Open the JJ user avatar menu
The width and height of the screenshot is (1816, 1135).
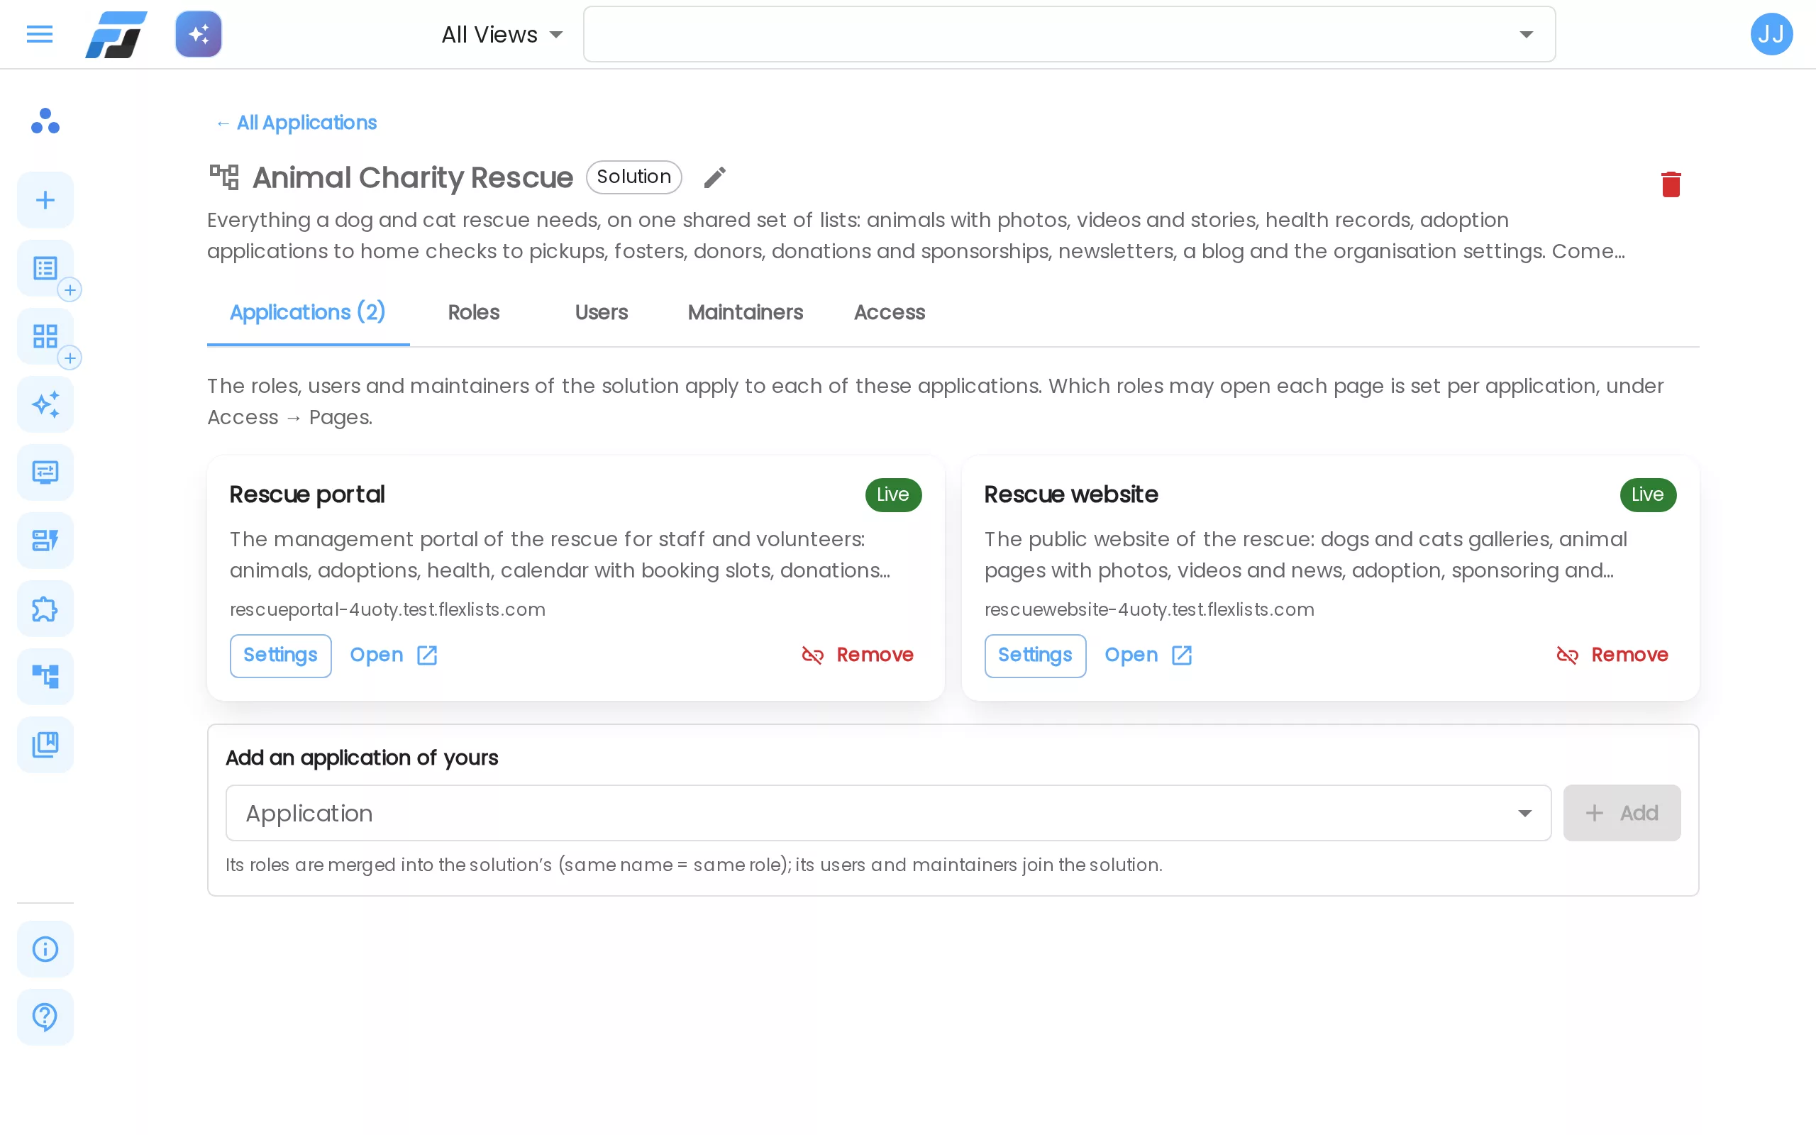tap(1771, 35)
